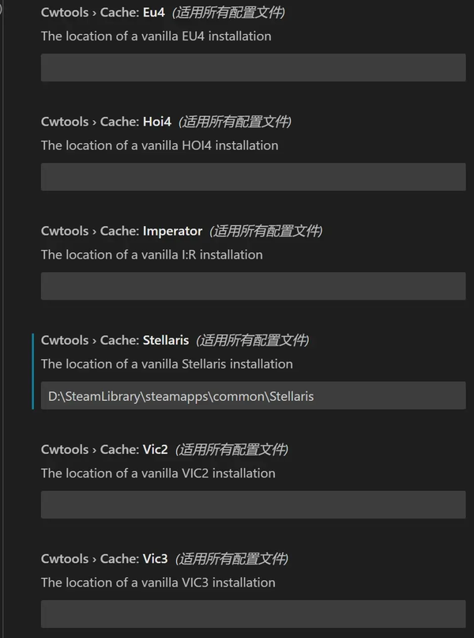This screenshot has width=474, height=638.
Task: Click the 适用所有配置文件 label beside Vic2
Action: coord(232,449)
